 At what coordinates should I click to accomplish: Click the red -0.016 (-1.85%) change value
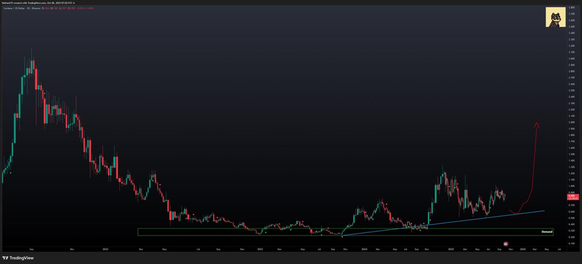(85, 8)
